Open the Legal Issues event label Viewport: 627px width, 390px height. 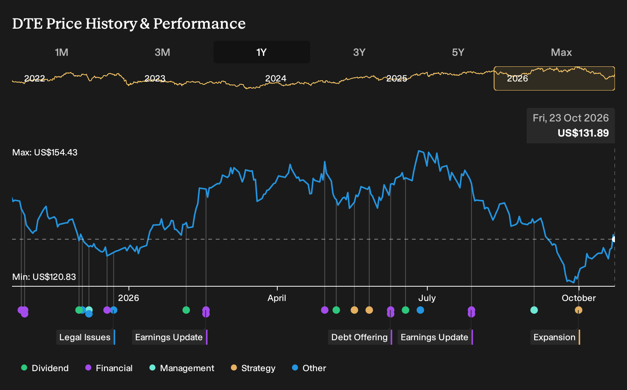coord(86,337)
